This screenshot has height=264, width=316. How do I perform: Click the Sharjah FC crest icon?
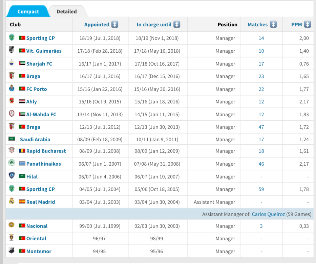tap(12, 63)
